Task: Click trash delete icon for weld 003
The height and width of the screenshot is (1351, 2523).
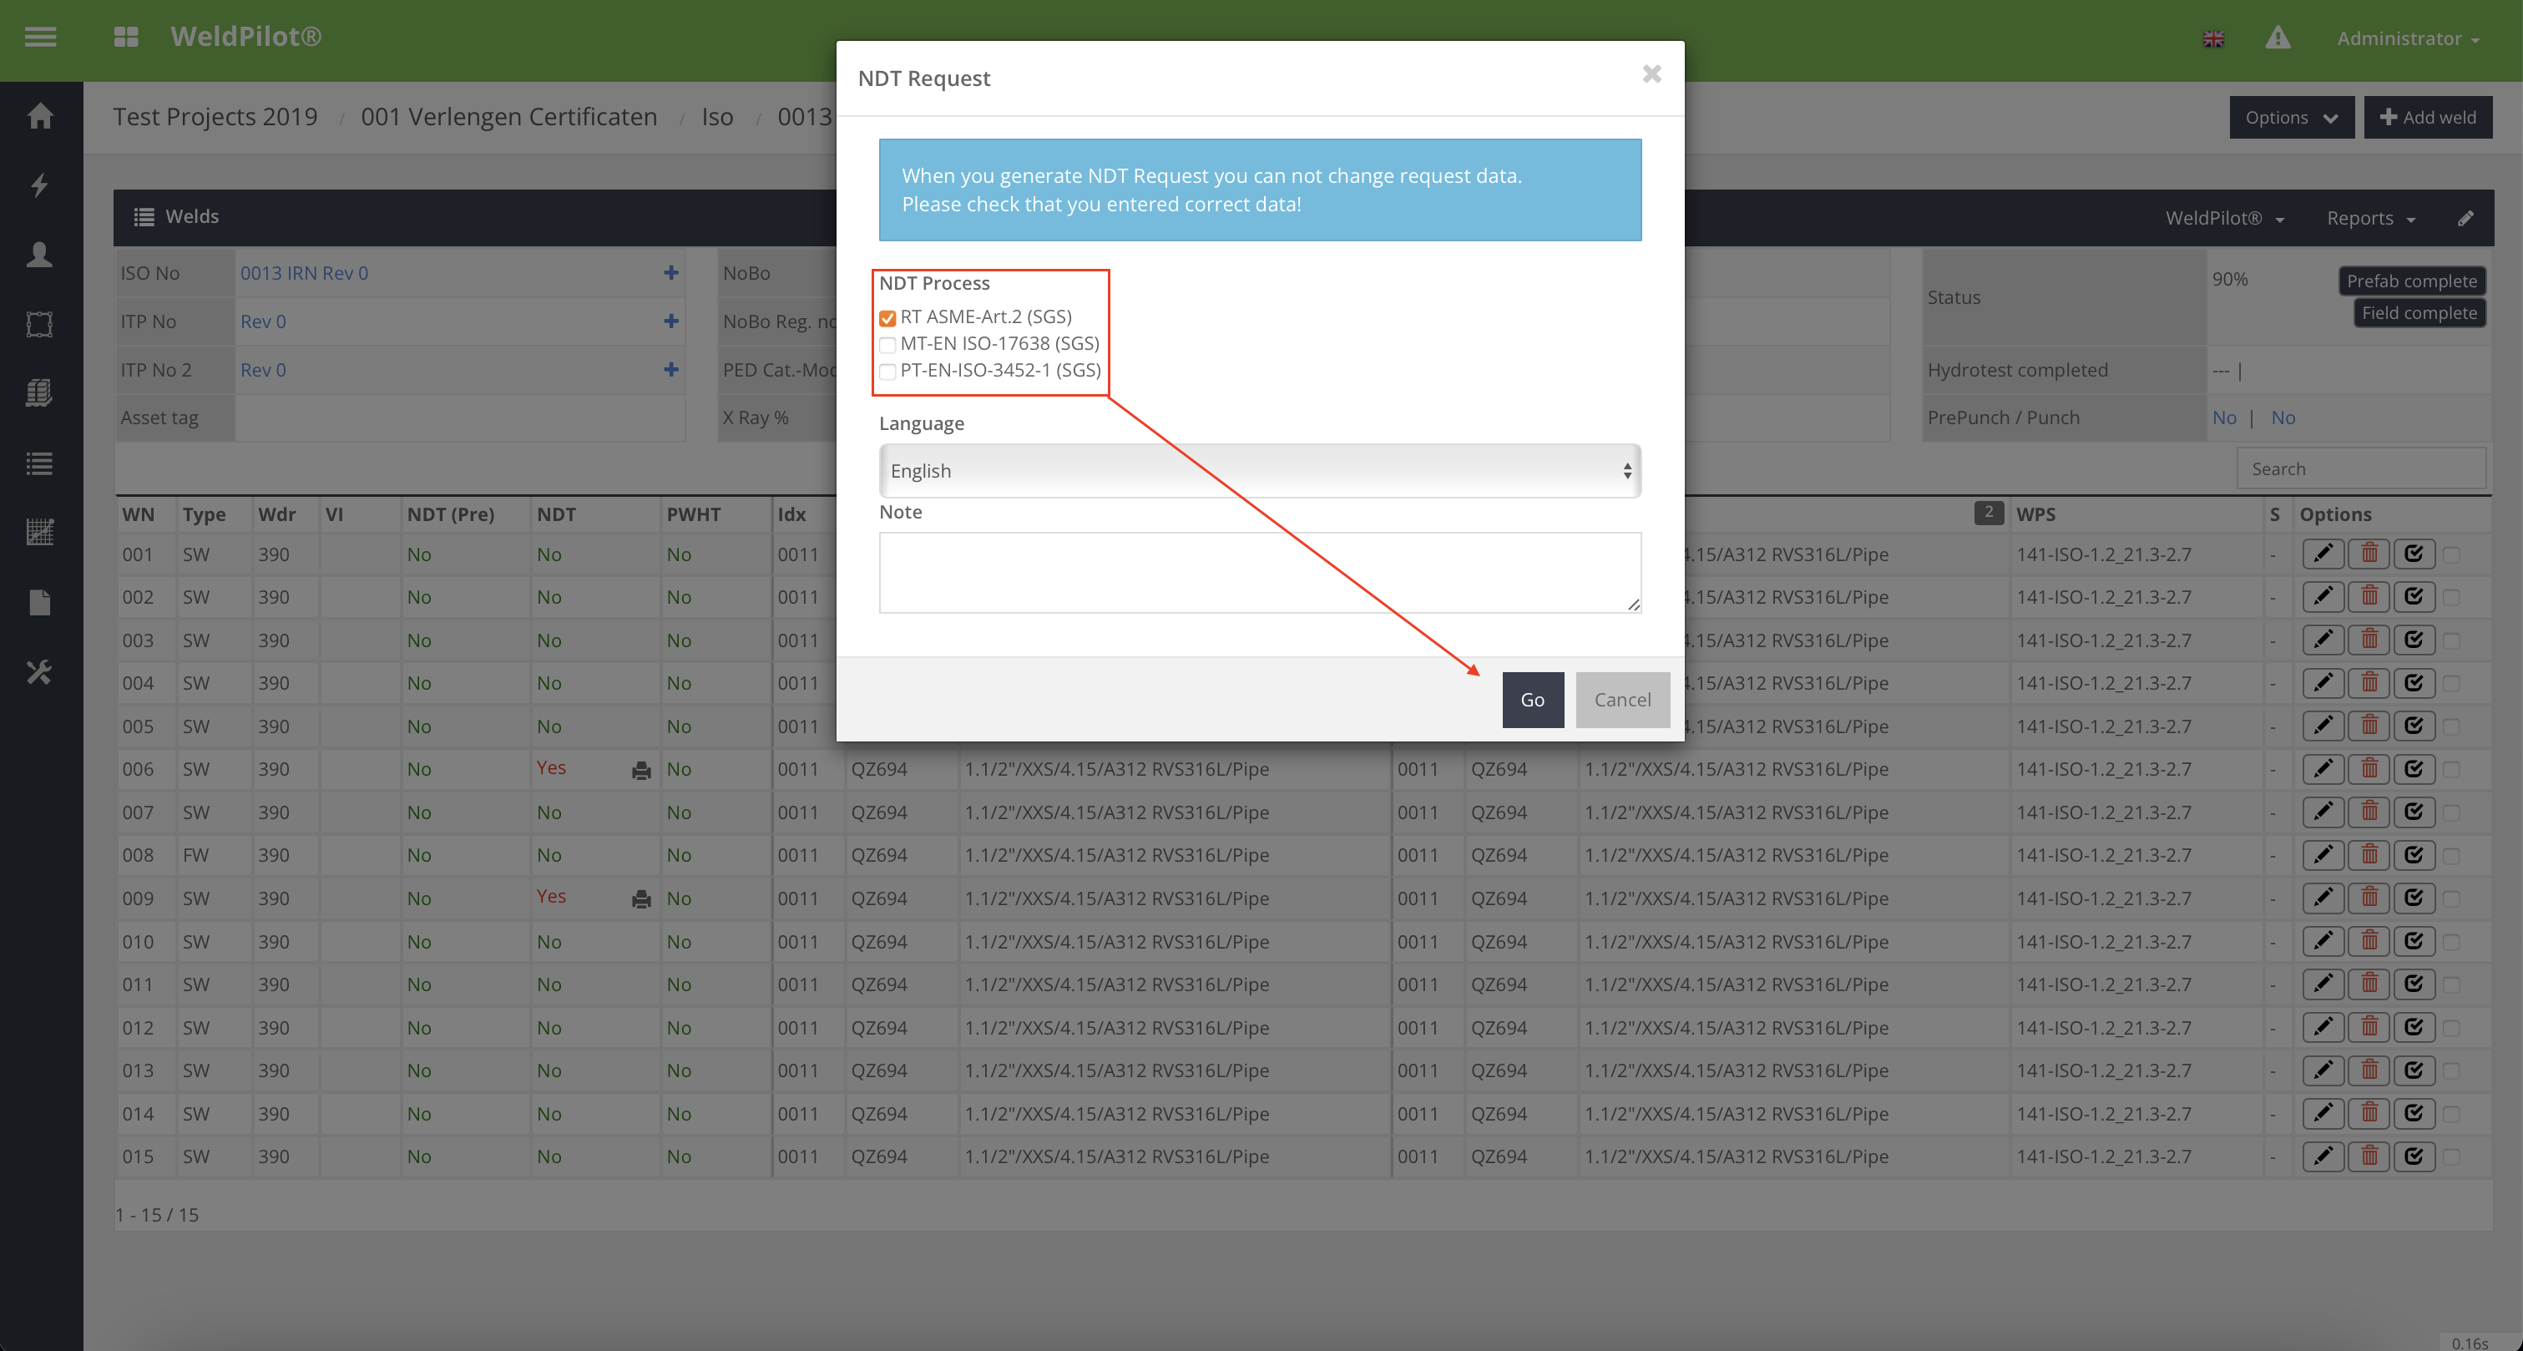Action: pyautogui.click(x=2369, y=640)
